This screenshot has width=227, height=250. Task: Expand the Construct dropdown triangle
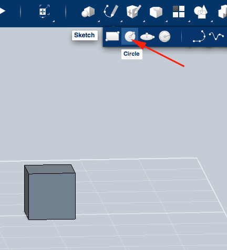click(x=144, y=21)
